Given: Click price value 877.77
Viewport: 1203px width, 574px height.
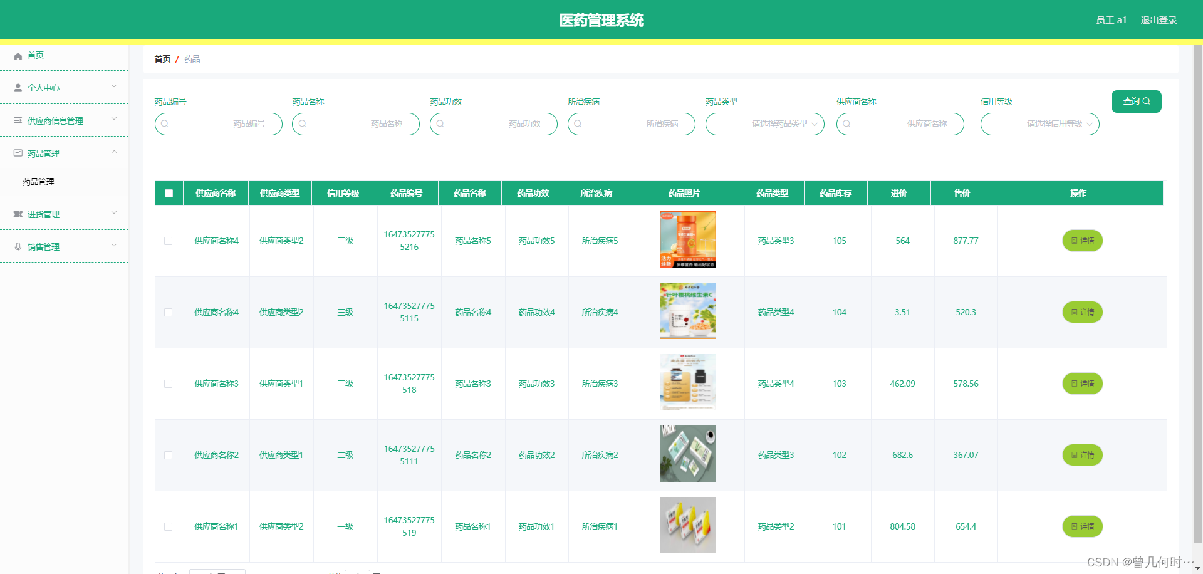Looking at the screenshot, I should click(966, 241).
